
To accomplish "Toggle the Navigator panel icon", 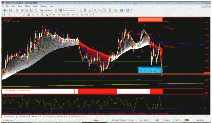I will pyautogui.click(x=27, y=10).
